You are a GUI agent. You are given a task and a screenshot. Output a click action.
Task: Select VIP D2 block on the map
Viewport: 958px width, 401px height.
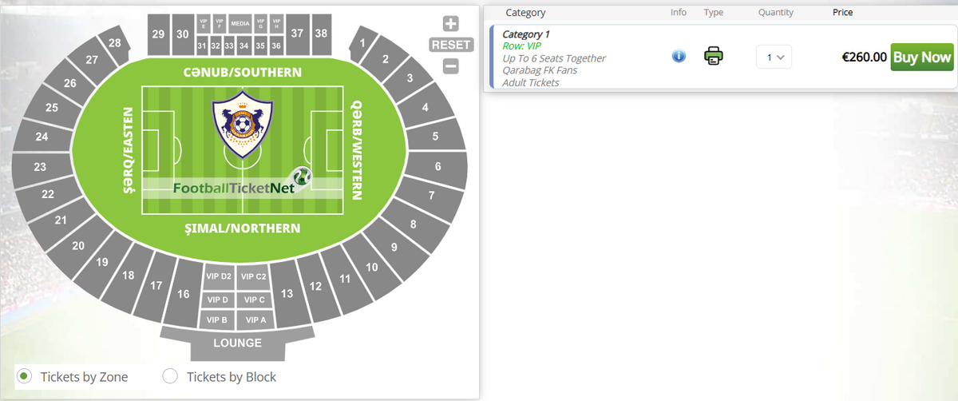click(218, 276)
